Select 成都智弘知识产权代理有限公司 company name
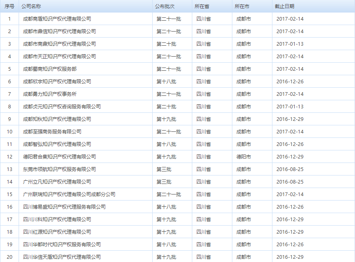 coord(57,144)
